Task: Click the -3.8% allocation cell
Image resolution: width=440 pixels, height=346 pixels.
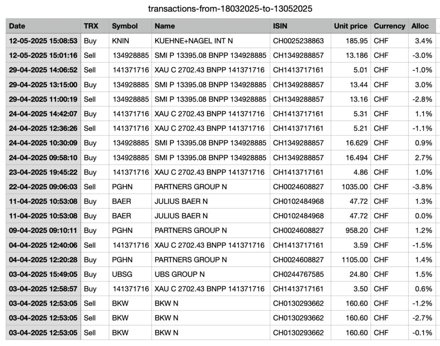Action: pos(422,187)
